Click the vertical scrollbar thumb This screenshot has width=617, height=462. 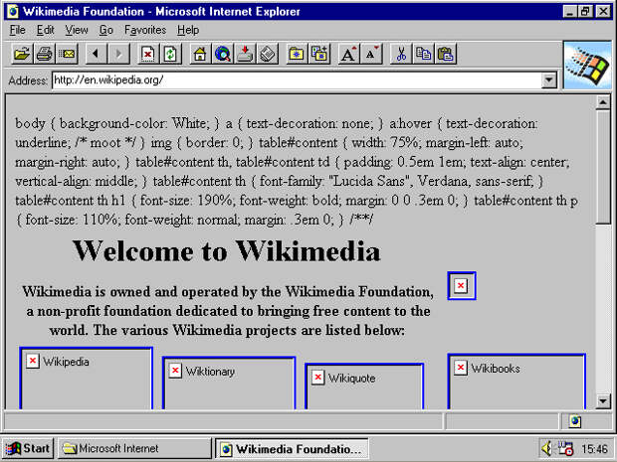tap(603, 167)
